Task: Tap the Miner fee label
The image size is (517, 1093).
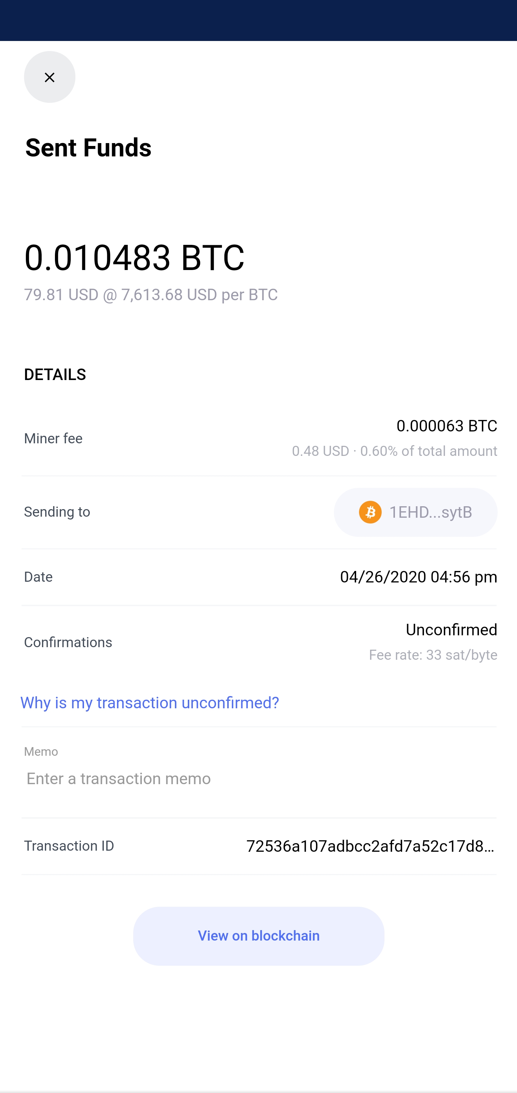Action: 53,438
